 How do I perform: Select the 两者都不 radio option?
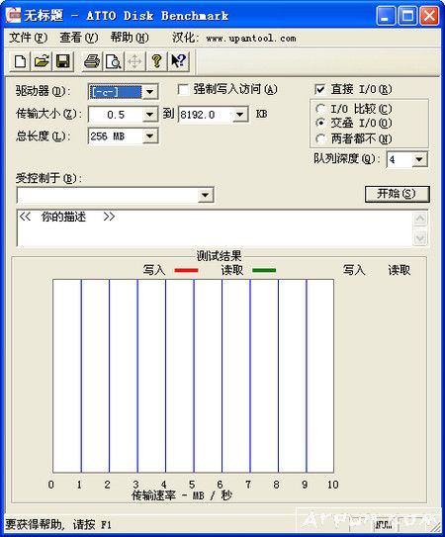tap(320, 138)
